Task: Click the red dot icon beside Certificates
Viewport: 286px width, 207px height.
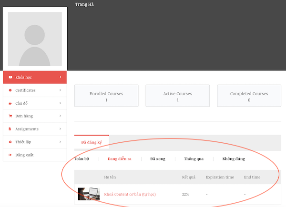Action: tap(10, 90)
